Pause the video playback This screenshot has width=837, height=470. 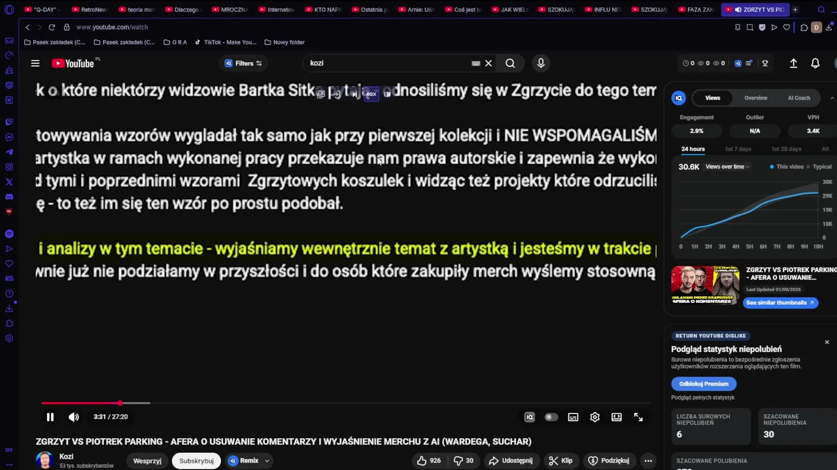click(50, 417)
